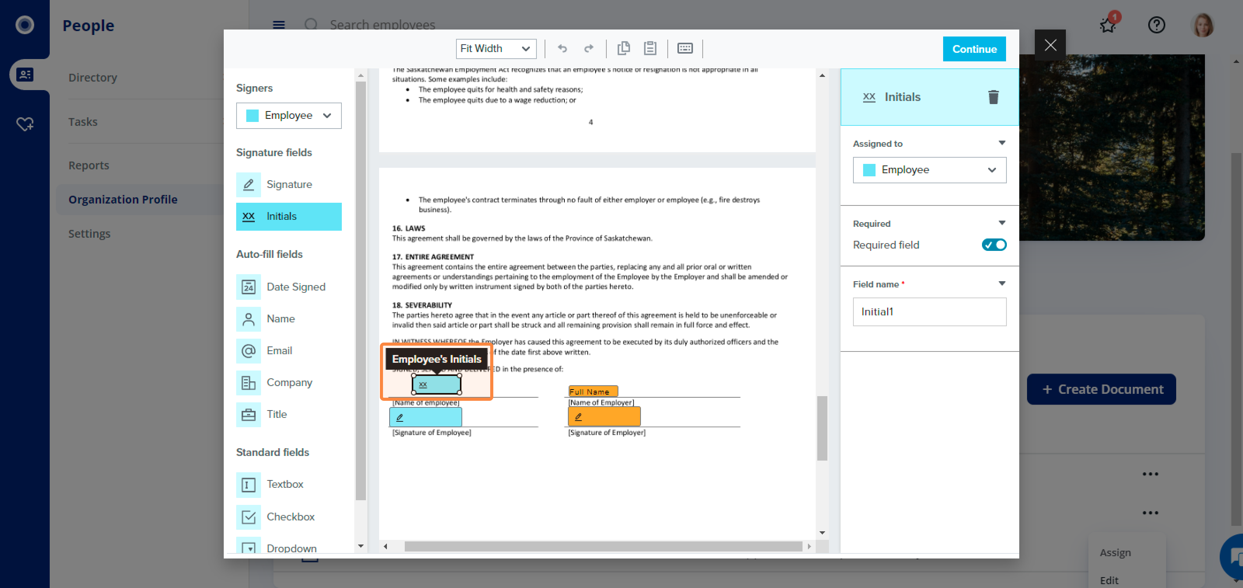Open more options for second document row
The image size is (1243, 588).
[x=1150, y=513]
